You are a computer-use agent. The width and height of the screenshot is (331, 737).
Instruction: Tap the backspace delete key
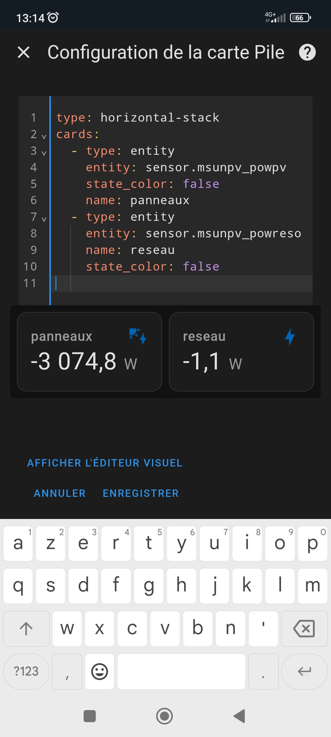click(x=304, y=629)
